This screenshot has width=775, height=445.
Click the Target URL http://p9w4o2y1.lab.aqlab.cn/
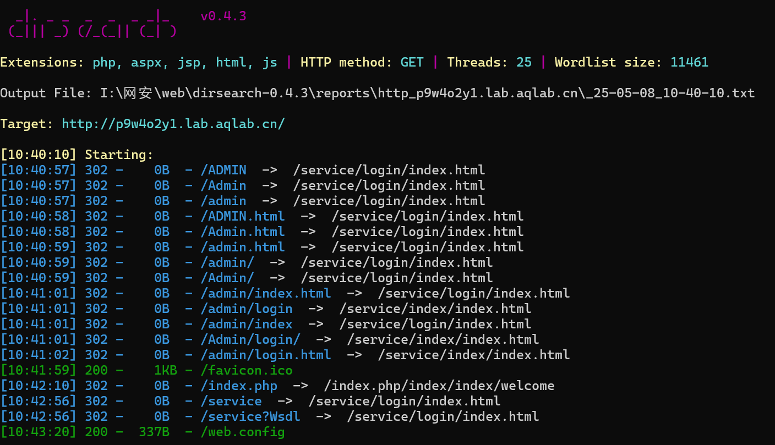[x=173, y=124]
